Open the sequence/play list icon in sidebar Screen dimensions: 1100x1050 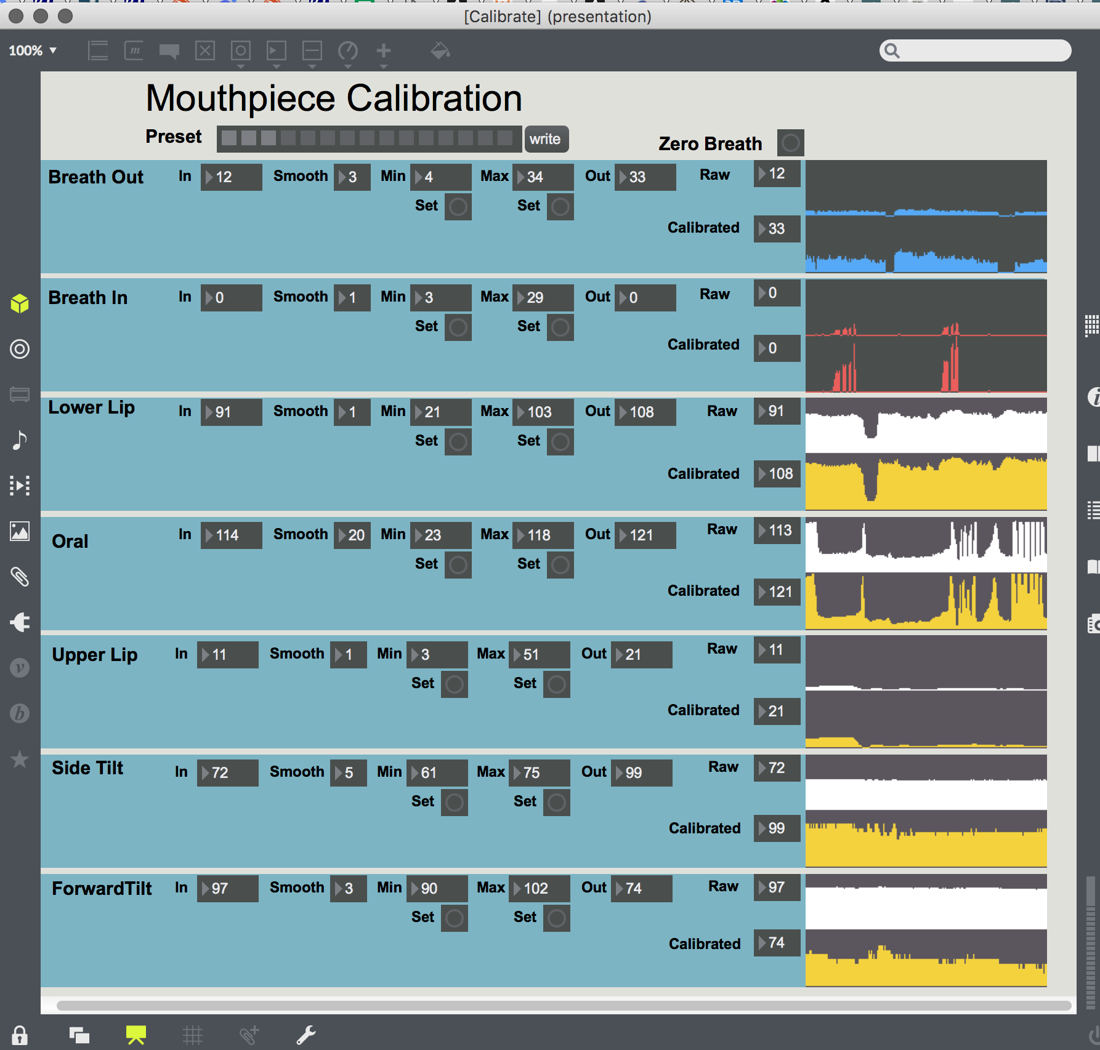tap(20, 486)
